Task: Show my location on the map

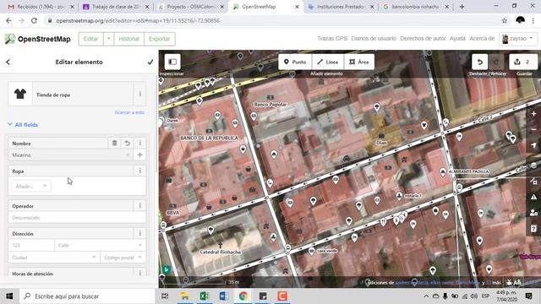Action: (x=533, y=145)
